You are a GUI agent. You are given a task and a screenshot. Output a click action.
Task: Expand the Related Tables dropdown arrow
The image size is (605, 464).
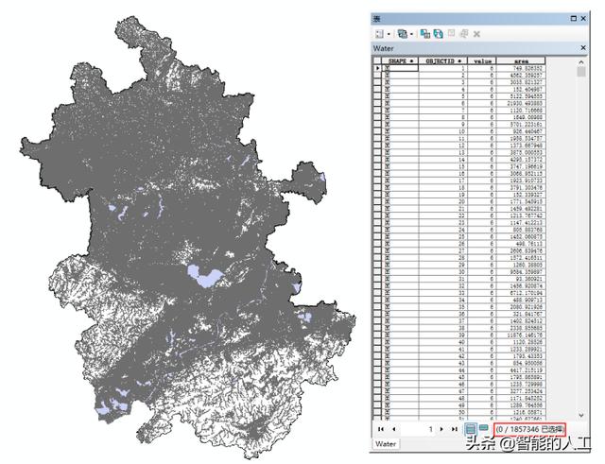click(411, 33)
